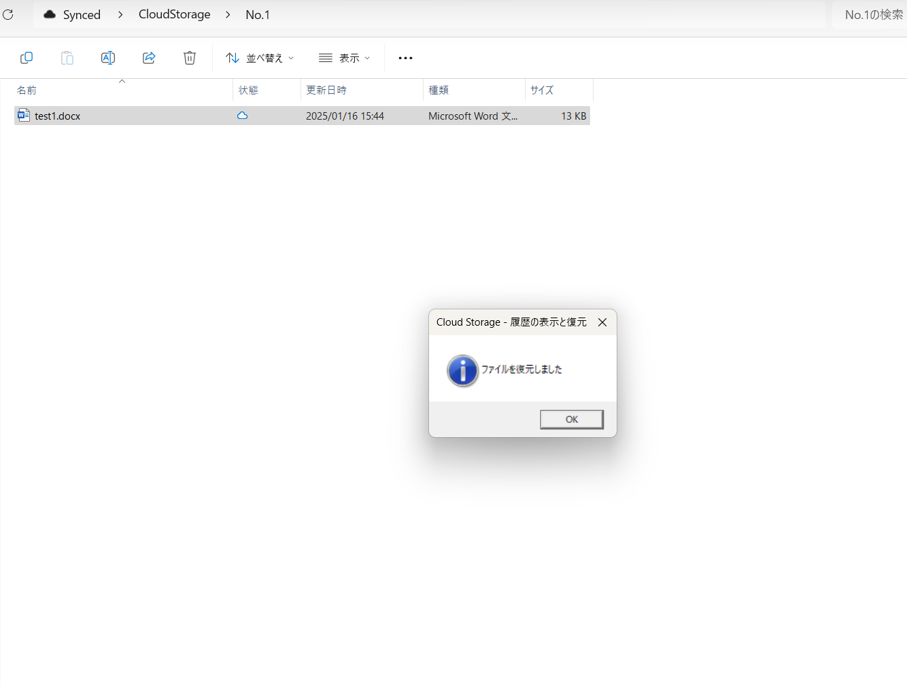This screenshot has height=686, width=907.
Task: Choose the Rename toolbar icon
Action: 108,58
